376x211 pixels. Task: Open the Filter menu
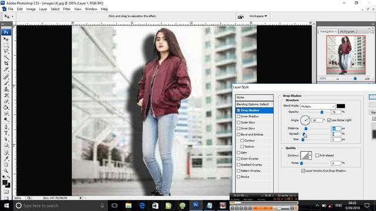(66, 9)
